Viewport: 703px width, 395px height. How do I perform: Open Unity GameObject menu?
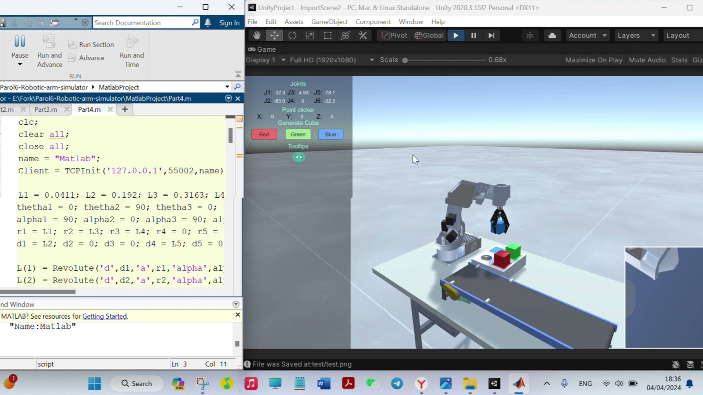329,22
